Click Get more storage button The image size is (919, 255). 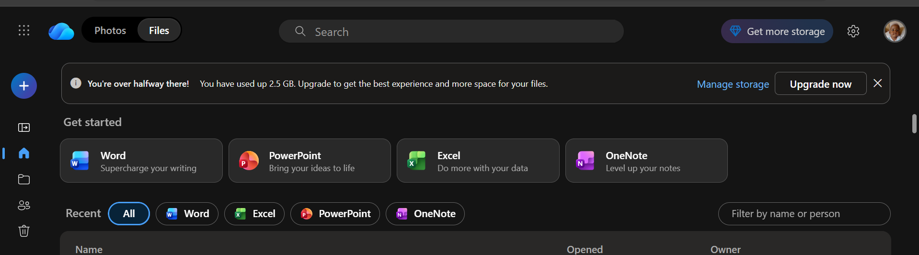tap(777, 31)
